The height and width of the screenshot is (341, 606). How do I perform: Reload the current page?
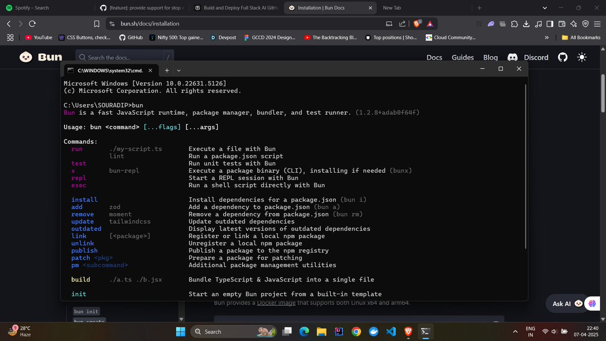click(x=32, y=23)
